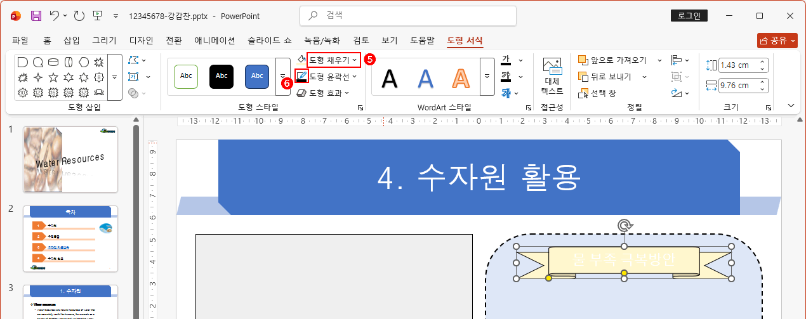Switch to the 보기 tab
The height and width of the screenshot is (319, 806).
pyautogui.click(x=390, y=41)
